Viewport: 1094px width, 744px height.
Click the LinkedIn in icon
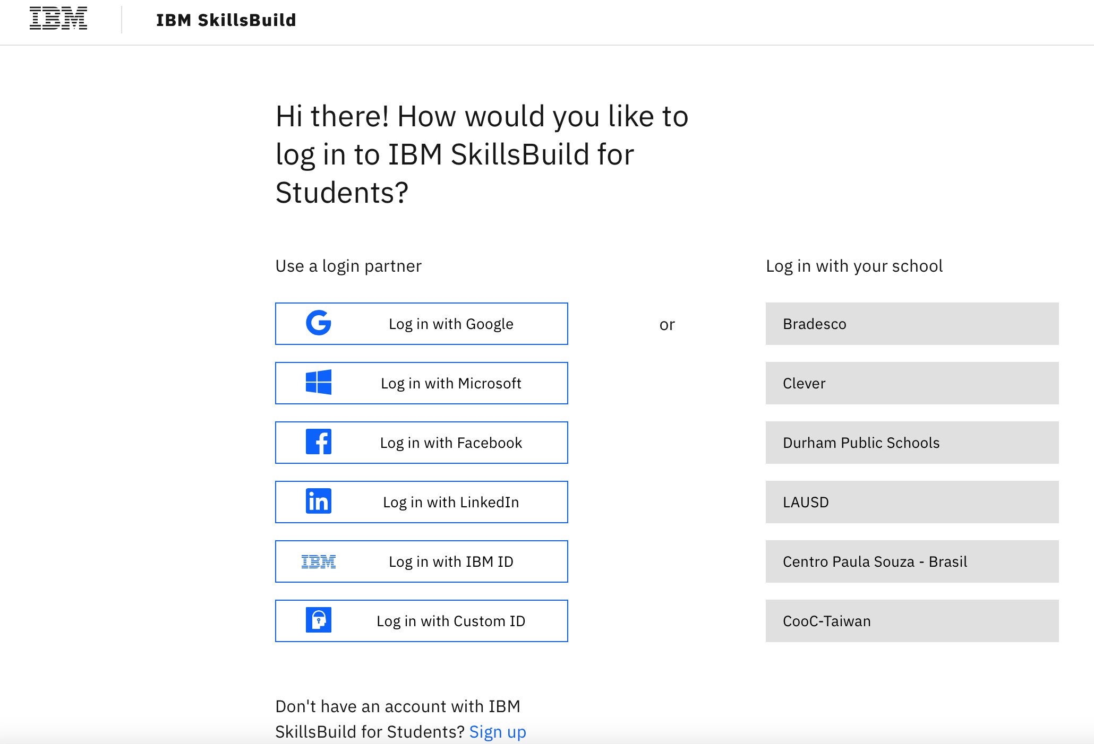(x=319, y=501)
